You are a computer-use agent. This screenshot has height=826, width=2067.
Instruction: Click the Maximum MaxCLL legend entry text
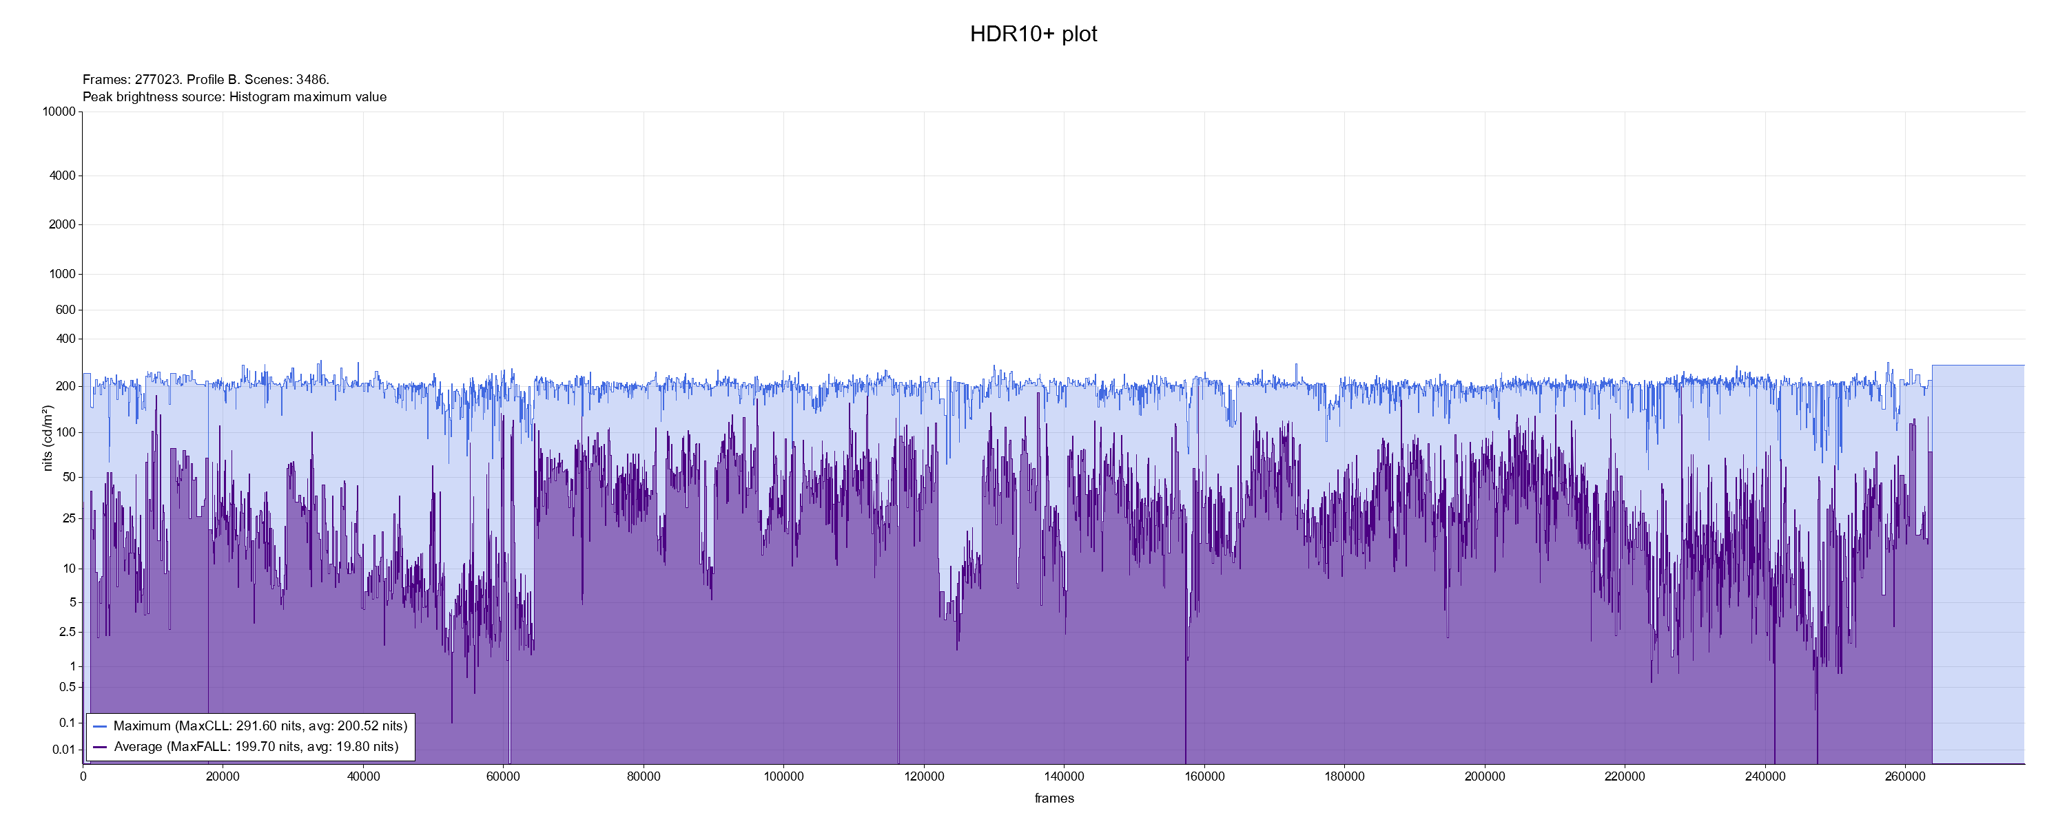click(260, 727)
